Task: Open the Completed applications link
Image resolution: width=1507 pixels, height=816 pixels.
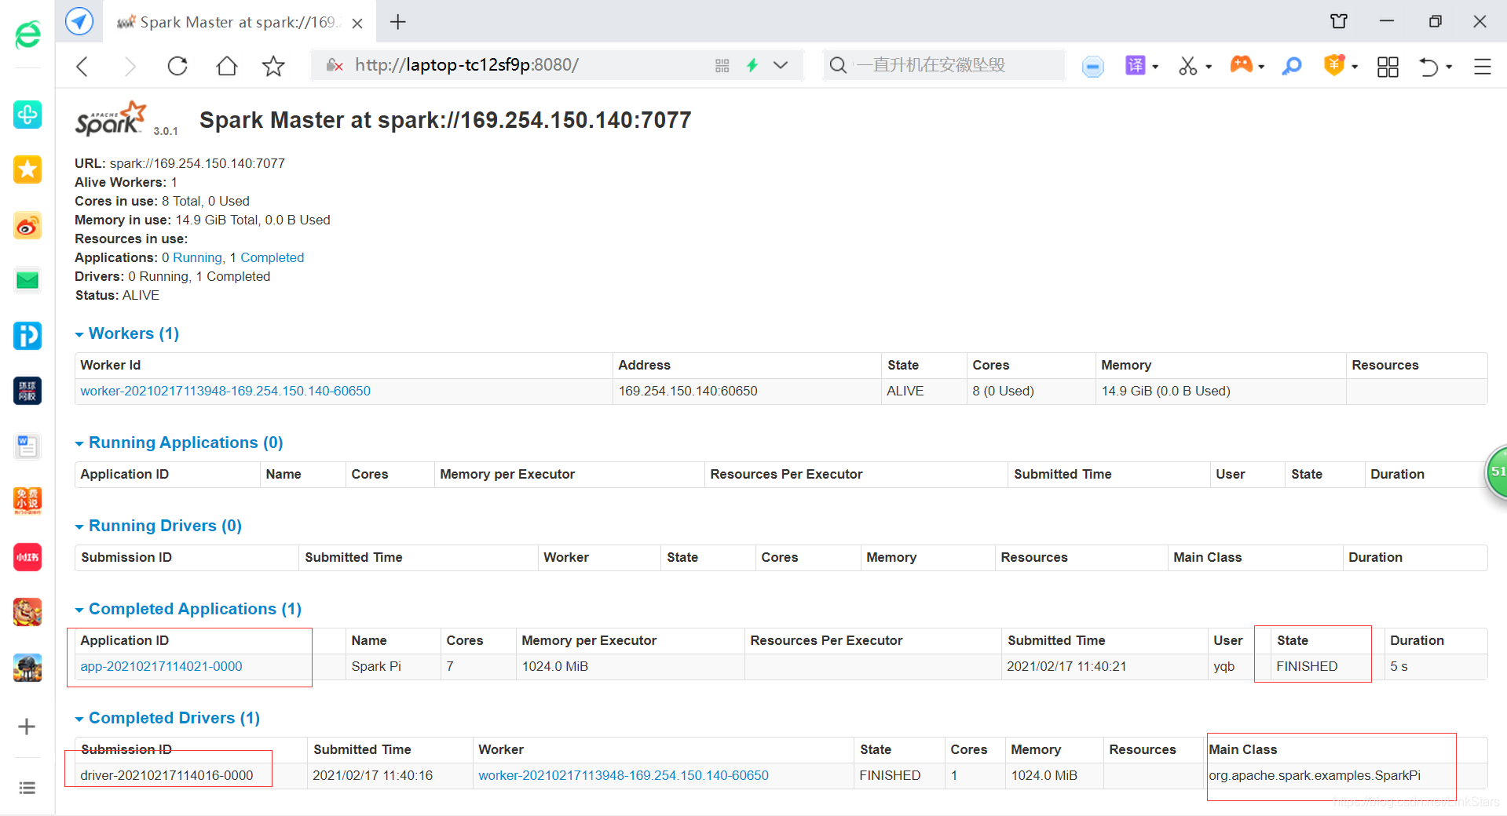Action: (x=272, y=257)
